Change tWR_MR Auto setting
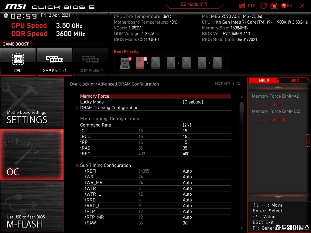Viewport: 311px width, 233px height. [x=187, y=182]
